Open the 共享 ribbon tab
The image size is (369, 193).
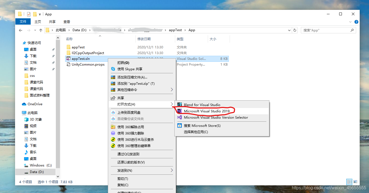(52, 22)
